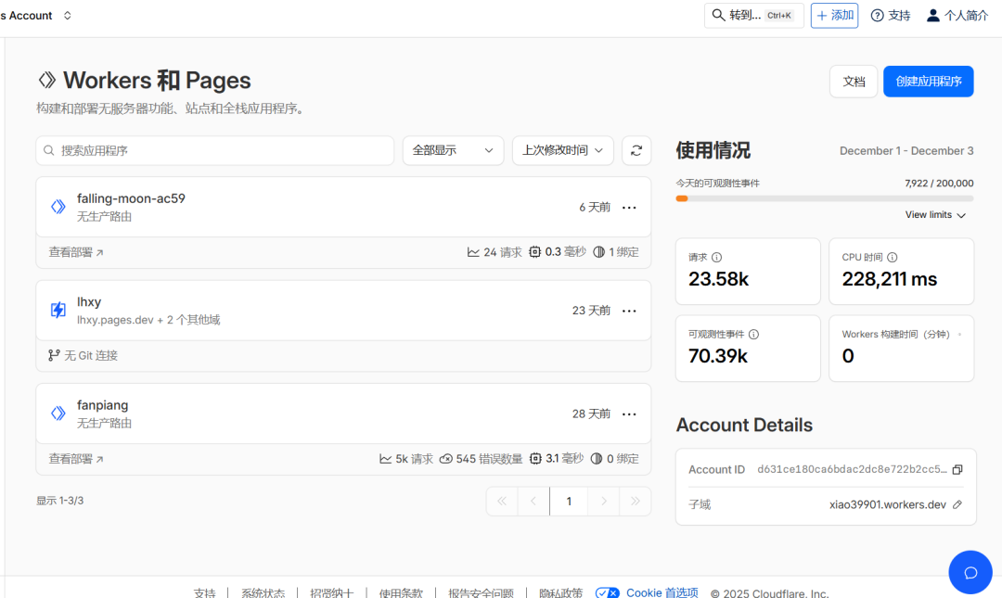
Task: Click the 显示 1-3/3 count text
Action: point(59,501)
